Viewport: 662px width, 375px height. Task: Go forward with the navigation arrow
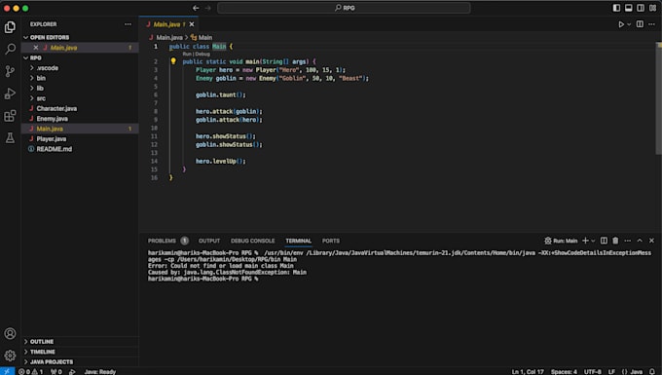click(x=207, y=8)
